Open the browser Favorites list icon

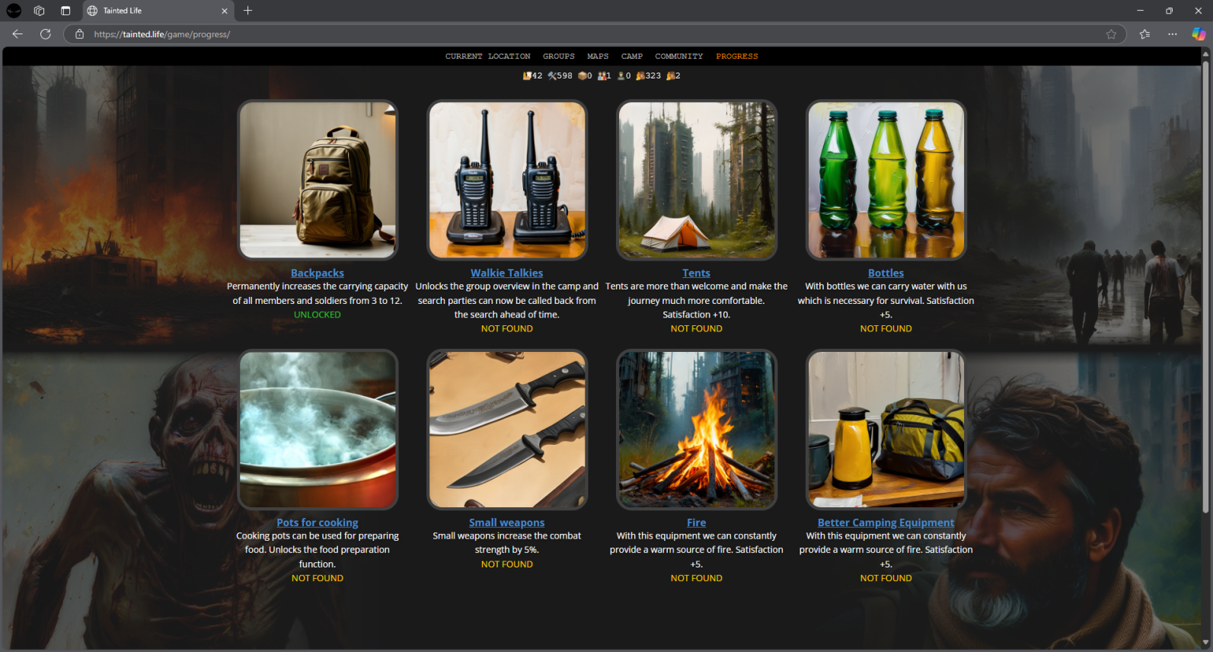coord(1144,34)
